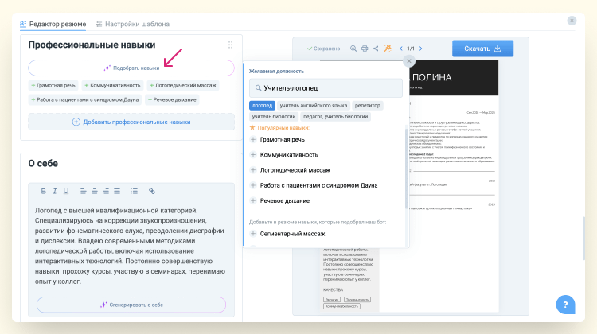Toggle italic formatting
The width and height of the screenshot is (597, 334).
pos(54,191)
